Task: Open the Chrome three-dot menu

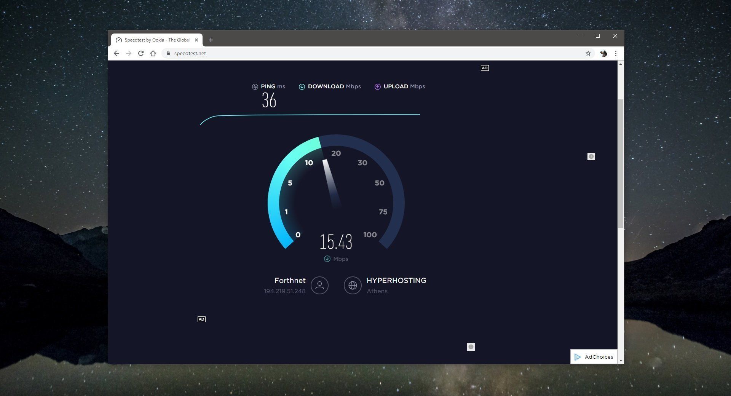Action: pyautogui.click(x=616, y=53)
